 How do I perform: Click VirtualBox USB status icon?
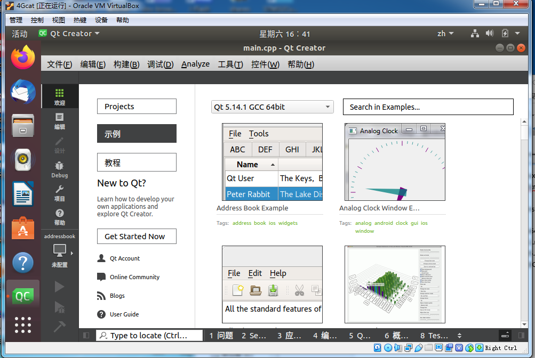coord(419,348)
